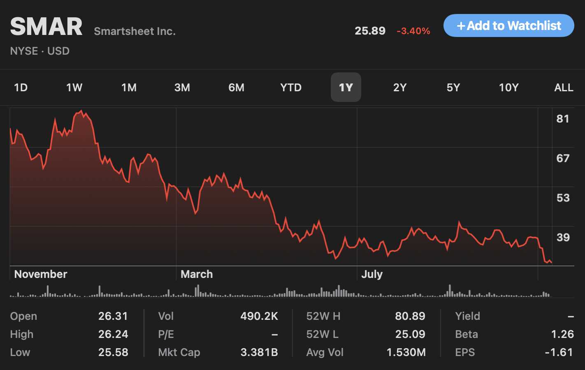Click the price chart peak near 81
The width and height of the screenshot is (585, 370).
tap(81, 111)
